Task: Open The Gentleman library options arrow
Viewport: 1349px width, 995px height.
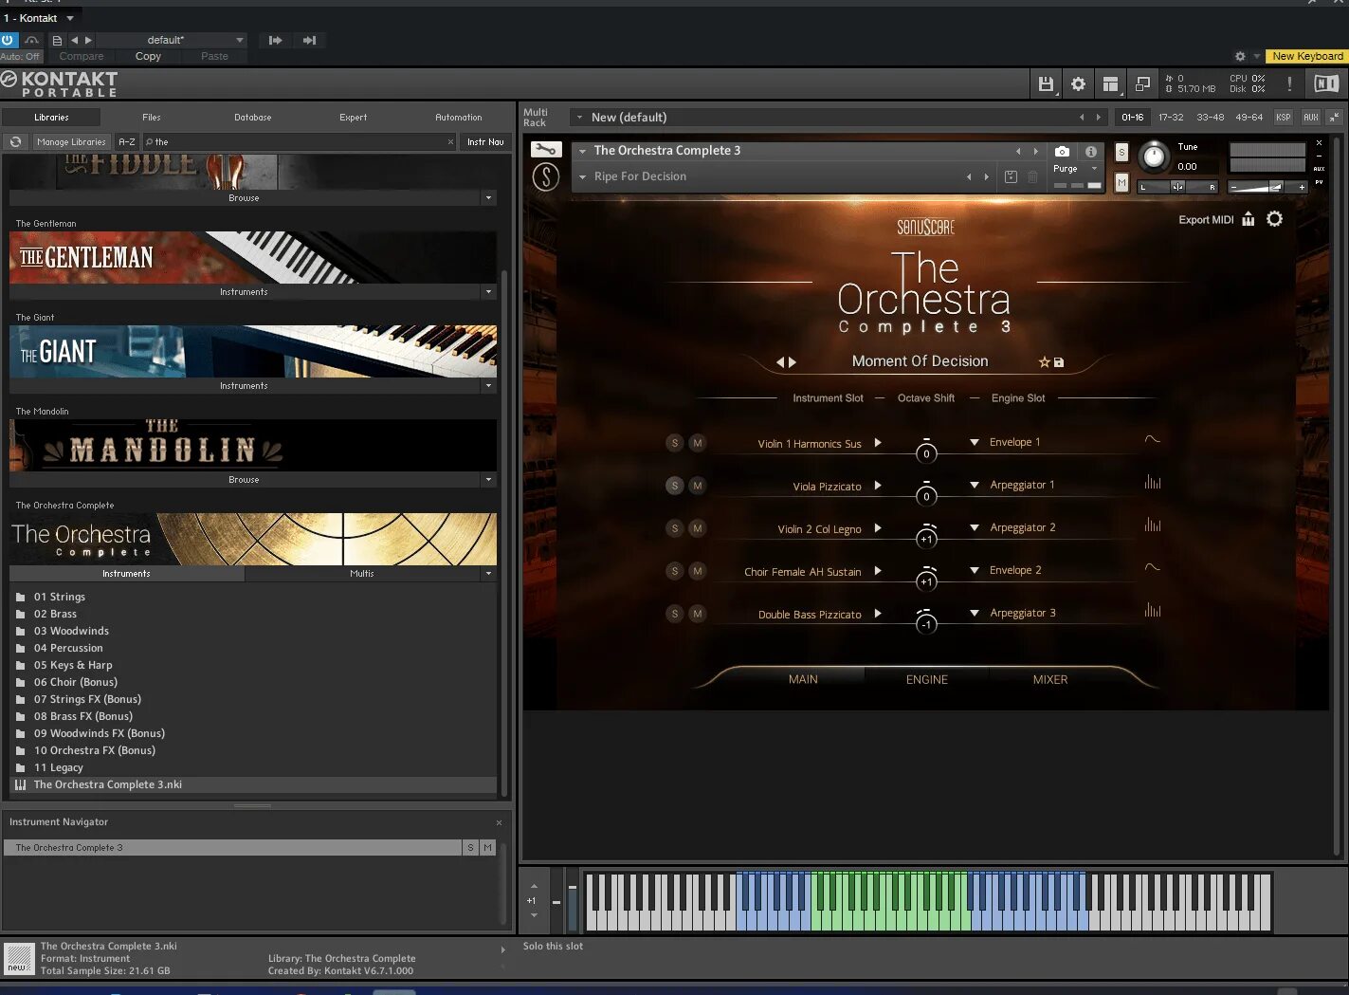Action: [489, 292]
